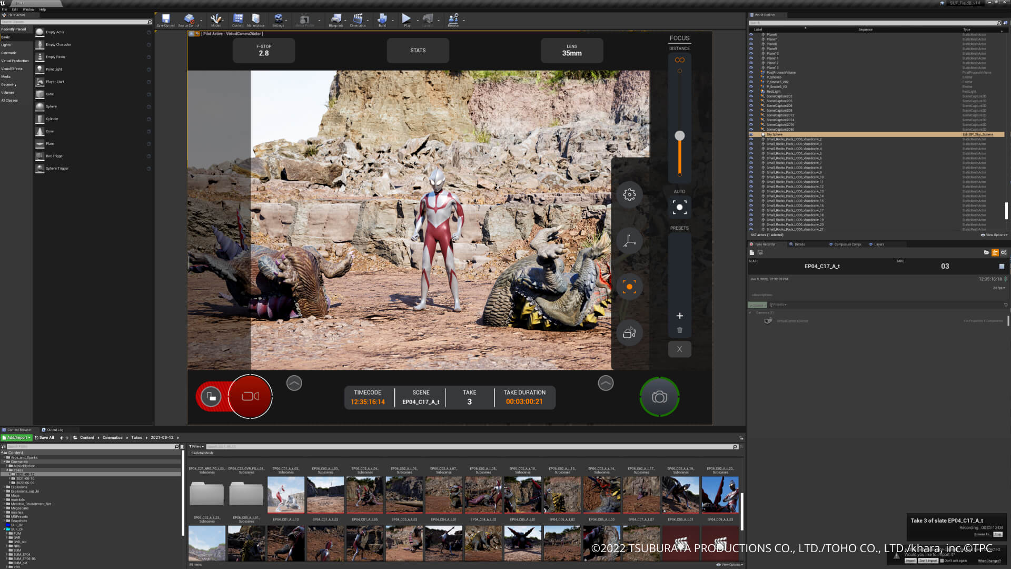Select the Point Light actor entry

(92, 69)
